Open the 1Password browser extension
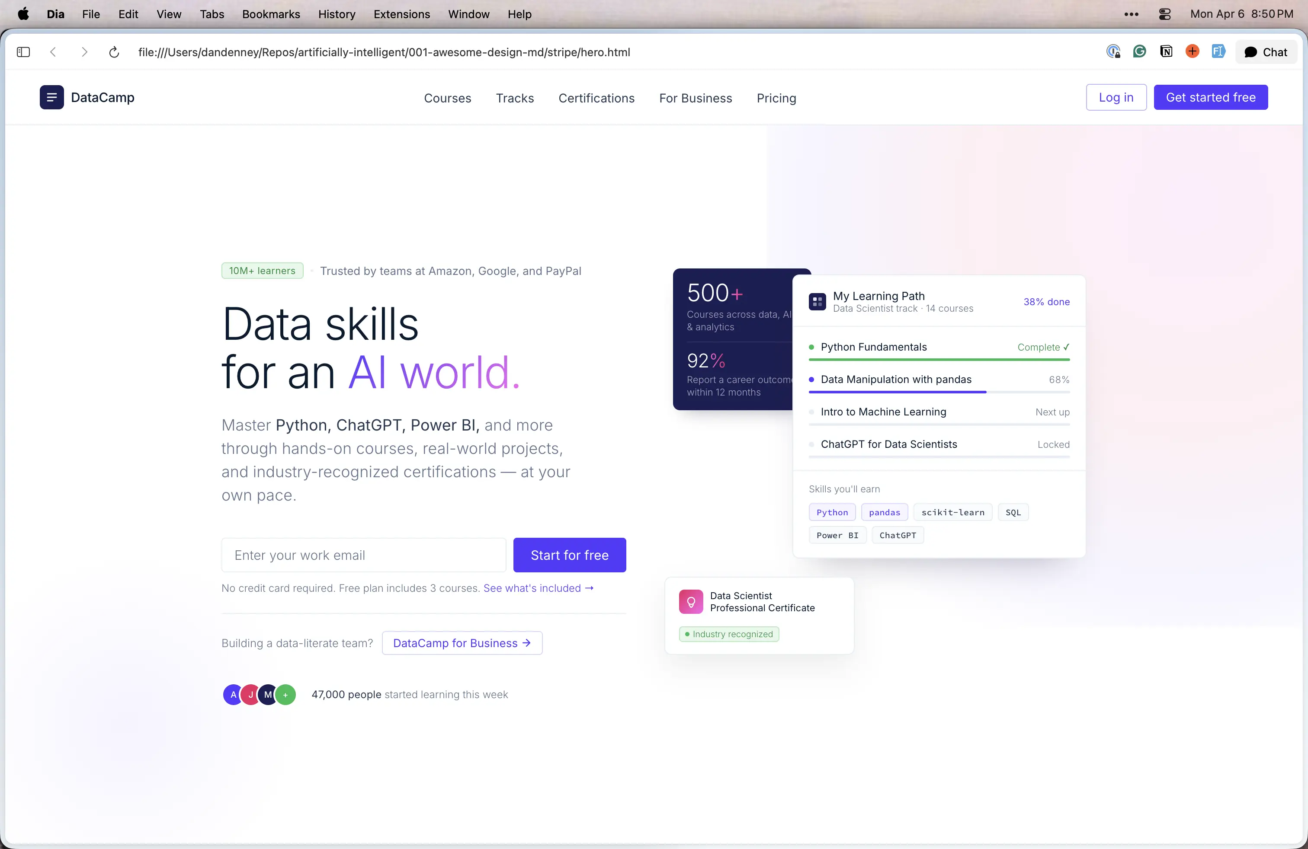The width and height of the screenshot is (1308, 849). tap(1113, 51)
